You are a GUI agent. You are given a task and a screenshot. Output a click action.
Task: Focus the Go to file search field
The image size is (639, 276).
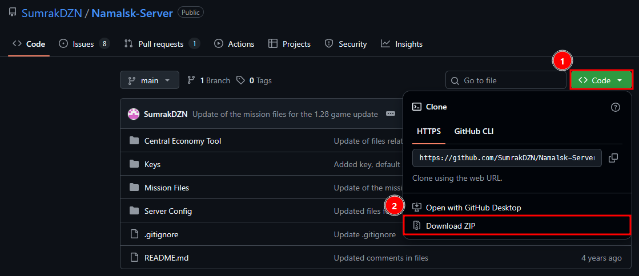[506, 80]
